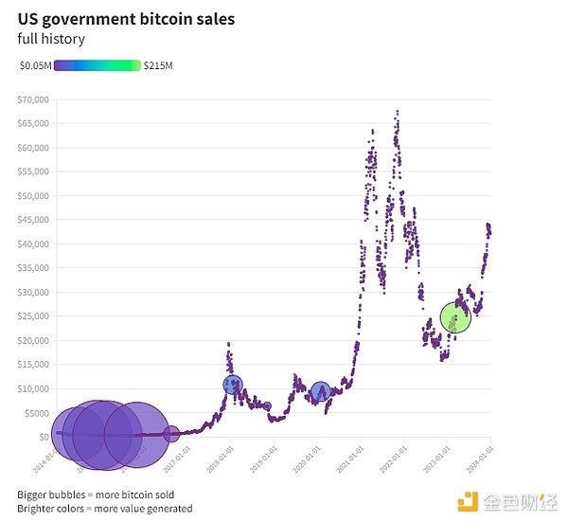This screenshot has height=522, width=568.
Task: Click the tiny purple bubble near 2019-01-01
Action: pos(267,405)
